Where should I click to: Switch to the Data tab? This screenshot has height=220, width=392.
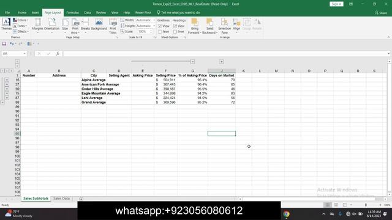click(x=88, y=12)
